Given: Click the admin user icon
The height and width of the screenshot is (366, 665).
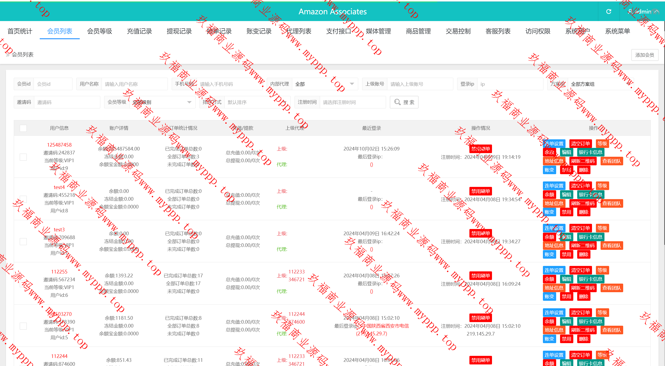Looking at the screenshot, I should point(630,11).
